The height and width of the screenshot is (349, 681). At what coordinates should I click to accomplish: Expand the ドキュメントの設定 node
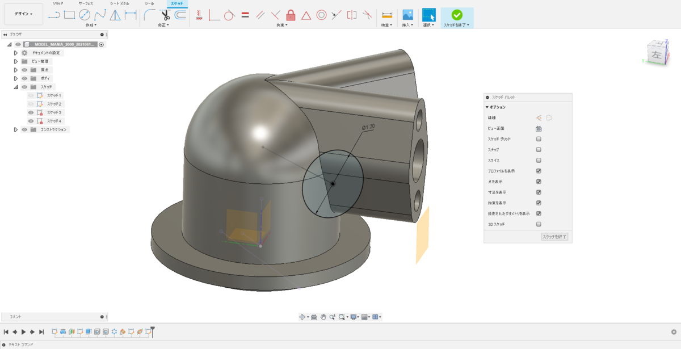coord(16,53)
